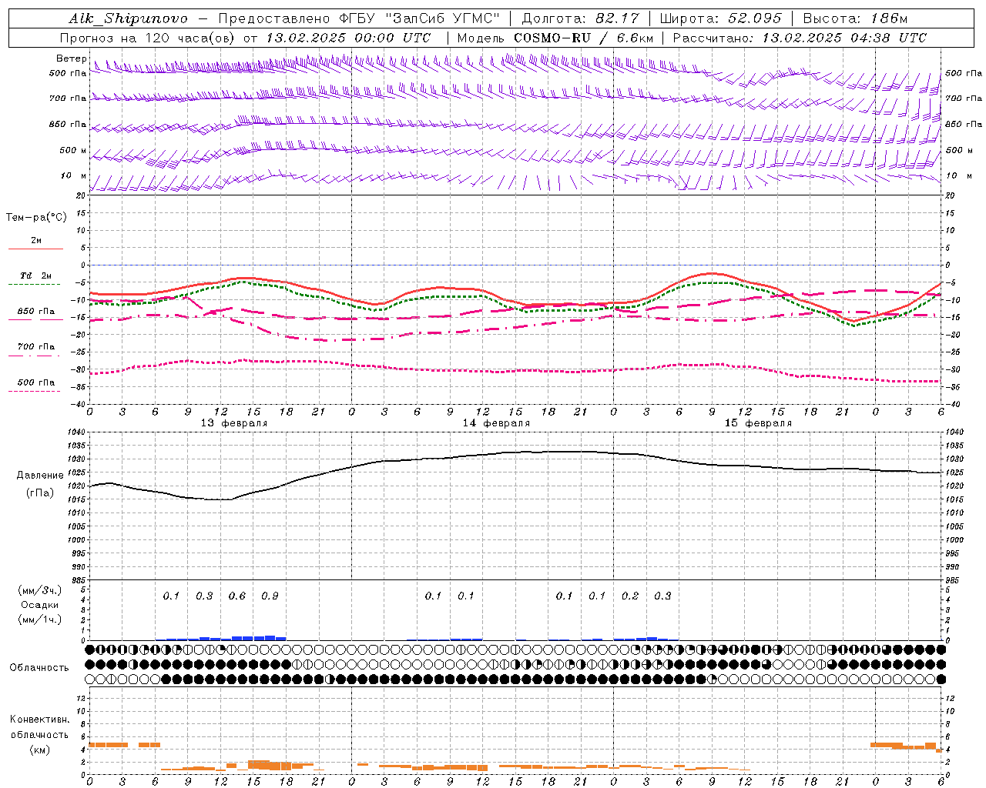986x788 pixels.
Task: Click the '14 февраля' date label
Action: pos(496,423)
